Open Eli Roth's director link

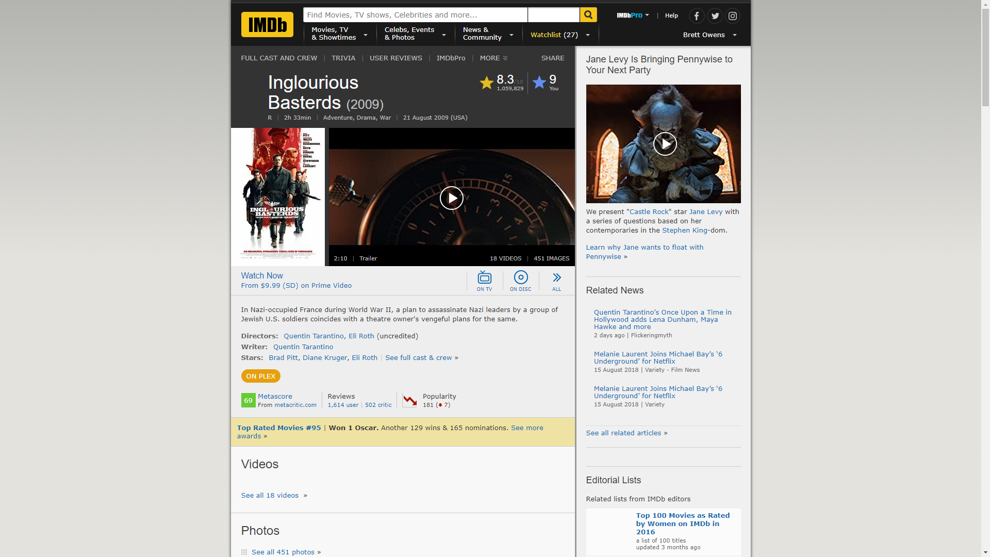[x=361, y=336]
